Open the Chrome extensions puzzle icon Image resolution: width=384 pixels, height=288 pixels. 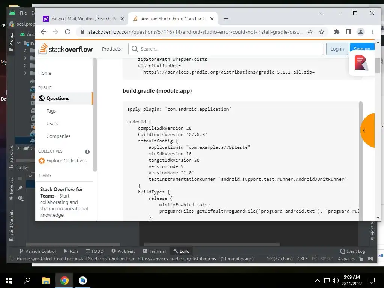[337, 32]
